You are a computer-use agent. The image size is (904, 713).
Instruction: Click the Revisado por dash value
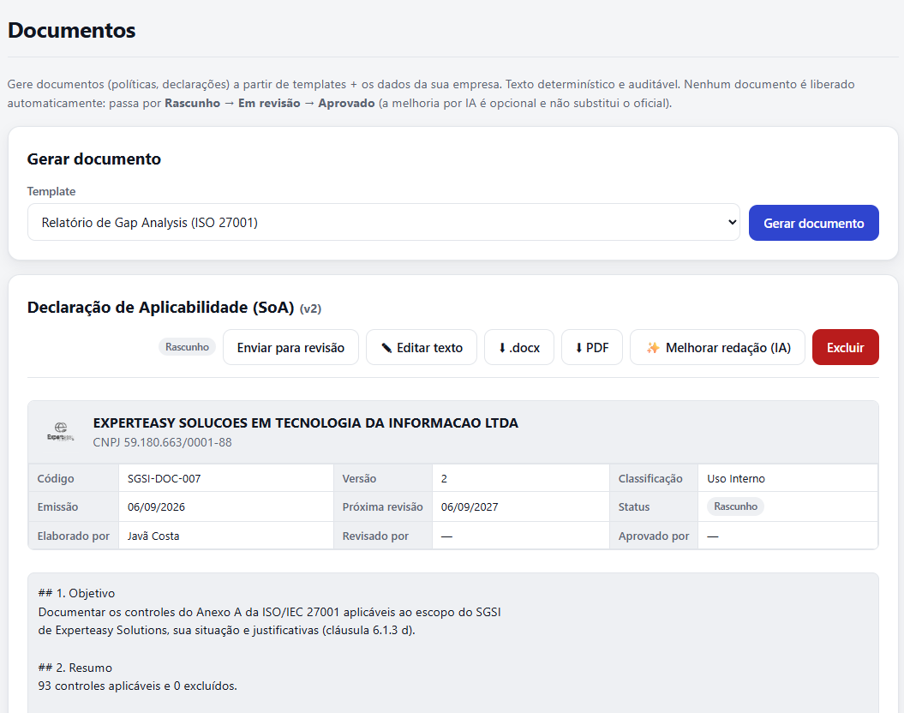[446, 536]
